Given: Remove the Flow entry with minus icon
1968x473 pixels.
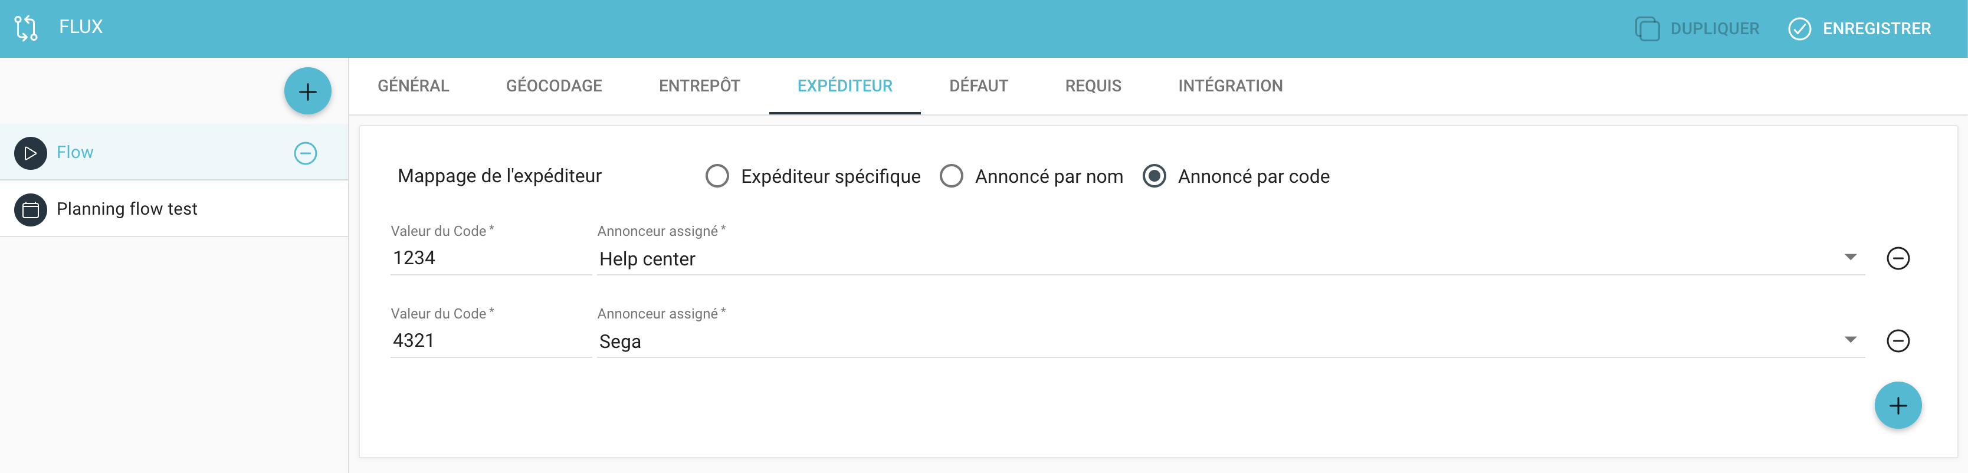Looking at the screenshot, I should click(306, 153).
